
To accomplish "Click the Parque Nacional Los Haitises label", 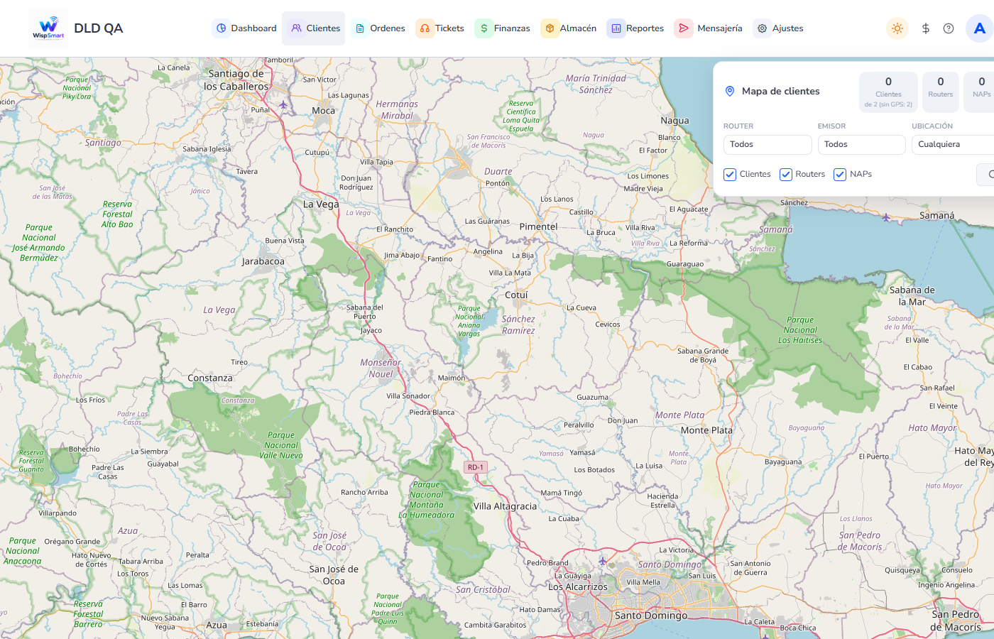I will click(800, 330).
